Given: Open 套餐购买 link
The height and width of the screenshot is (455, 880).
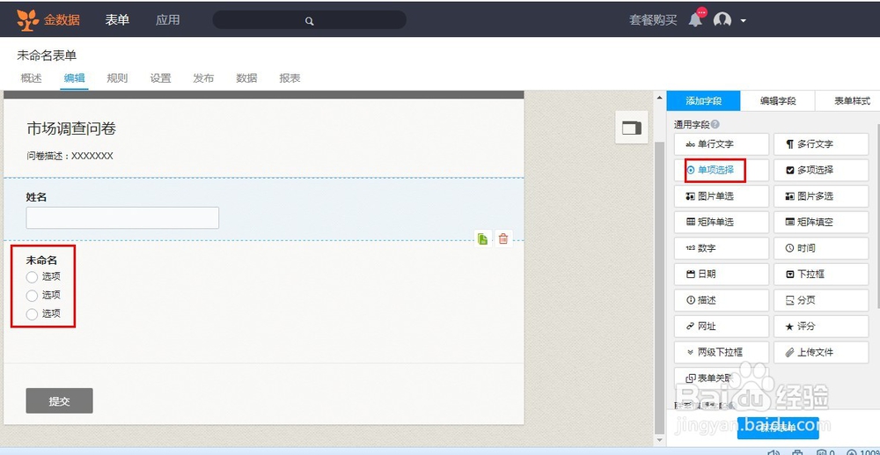Looking at the screenshot, I should (x=653, y=20).
